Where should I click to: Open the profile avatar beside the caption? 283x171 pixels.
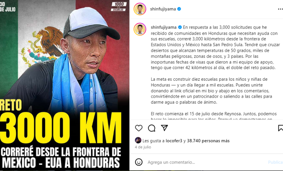pos(140,29)
